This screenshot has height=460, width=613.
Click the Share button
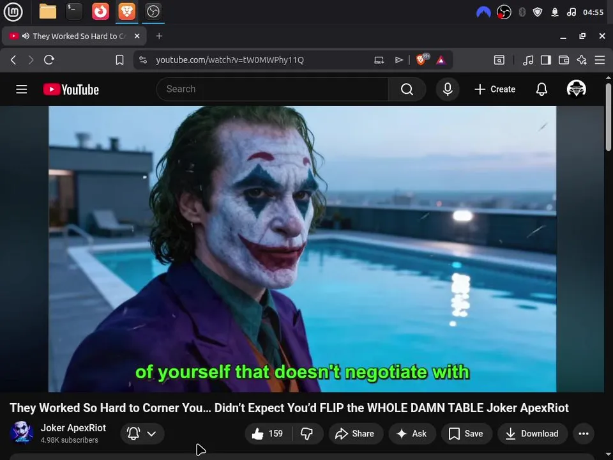pyautogui.click(x=356, y=433)
